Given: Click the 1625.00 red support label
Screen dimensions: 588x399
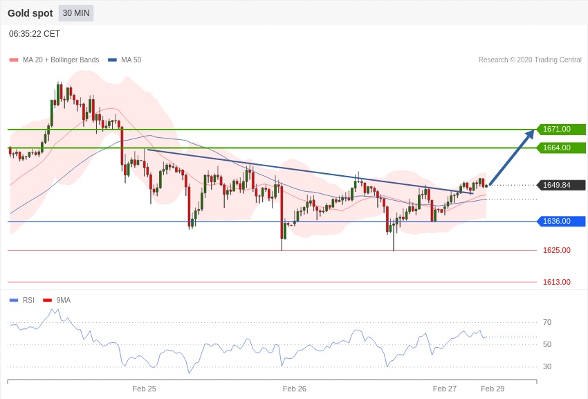Looking at the screenshot, I should click(556, 250).
